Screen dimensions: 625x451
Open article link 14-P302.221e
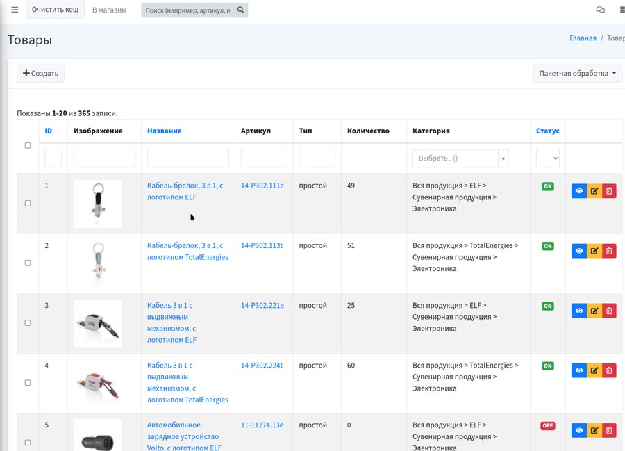pos(262,305)
